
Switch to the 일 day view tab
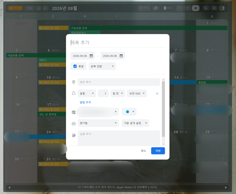pos(180,8)
